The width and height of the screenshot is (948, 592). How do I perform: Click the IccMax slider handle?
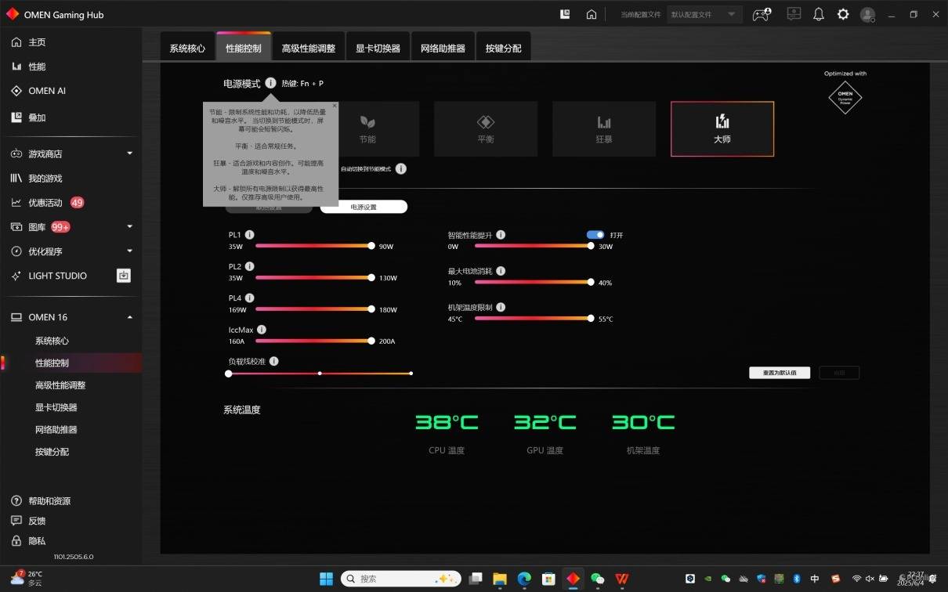371,341
